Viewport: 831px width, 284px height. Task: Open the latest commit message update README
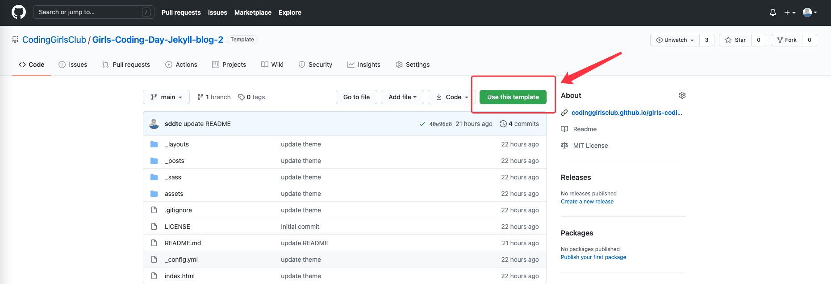(207, 124)
